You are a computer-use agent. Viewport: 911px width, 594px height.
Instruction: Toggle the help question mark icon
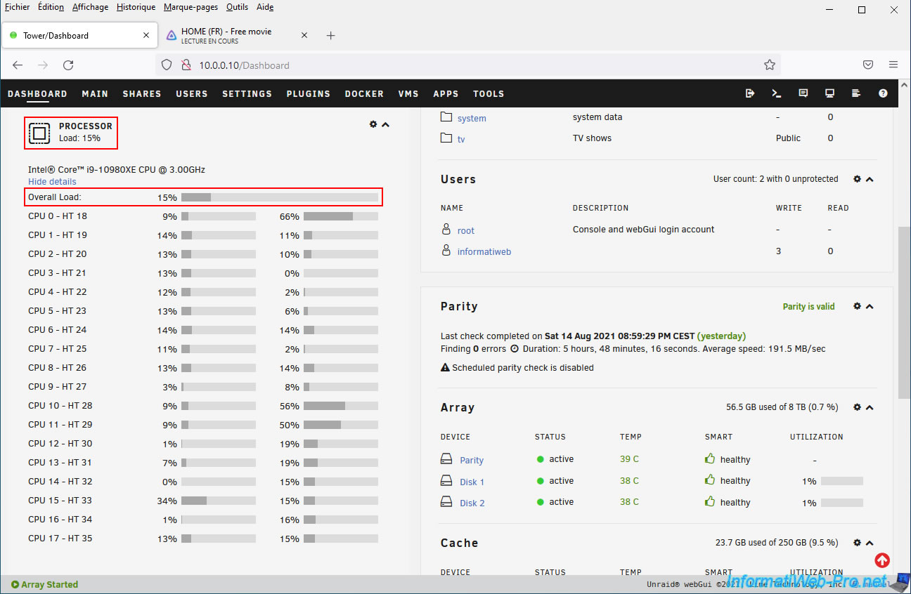(x=883, y=93)
